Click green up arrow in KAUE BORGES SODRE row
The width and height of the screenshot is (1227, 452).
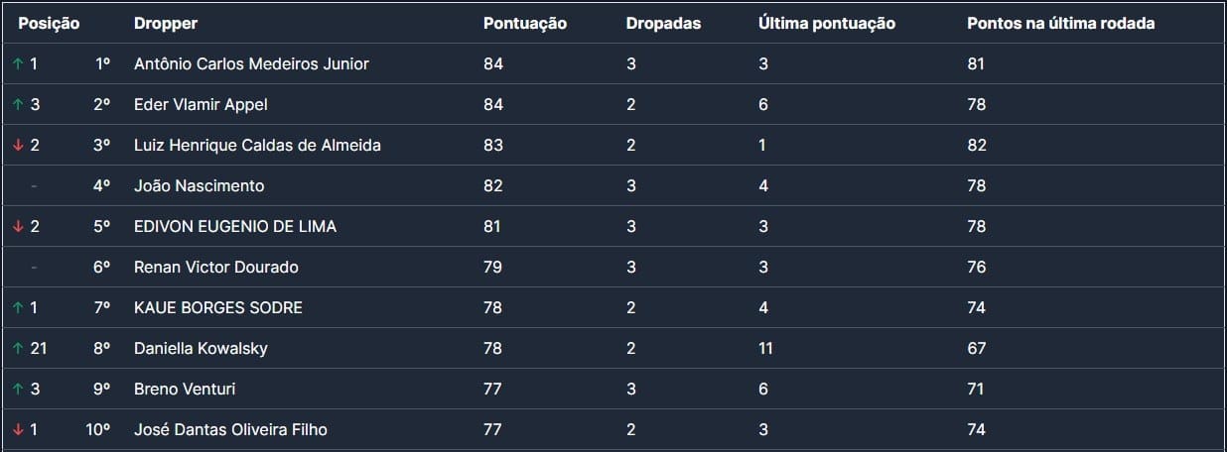click(x=18, y=308)
